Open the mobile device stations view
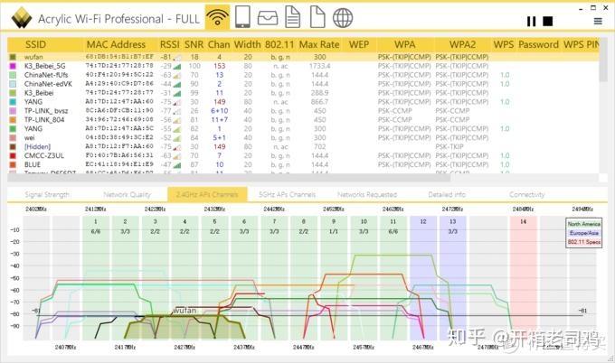Screen dimensions: 615x363 tap(242, 17)
